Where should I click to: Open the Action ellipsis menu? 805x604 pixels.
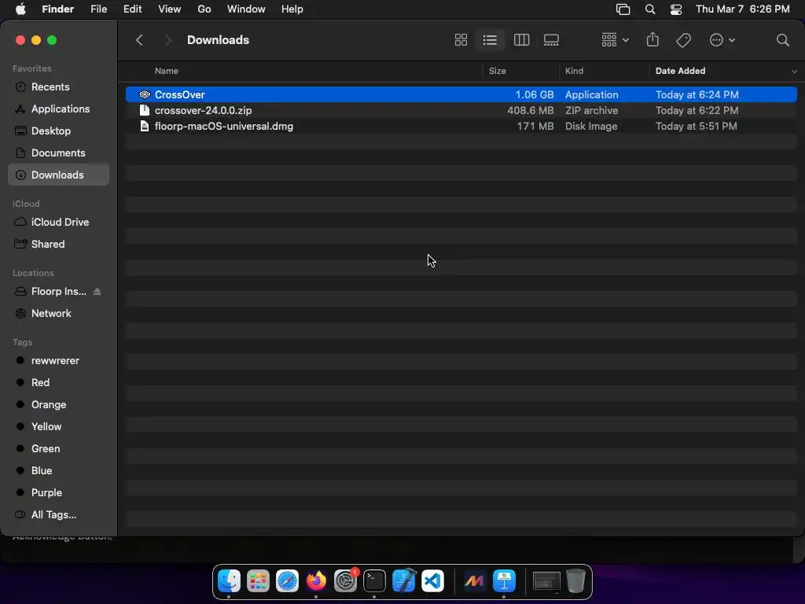tap(722, 40)
